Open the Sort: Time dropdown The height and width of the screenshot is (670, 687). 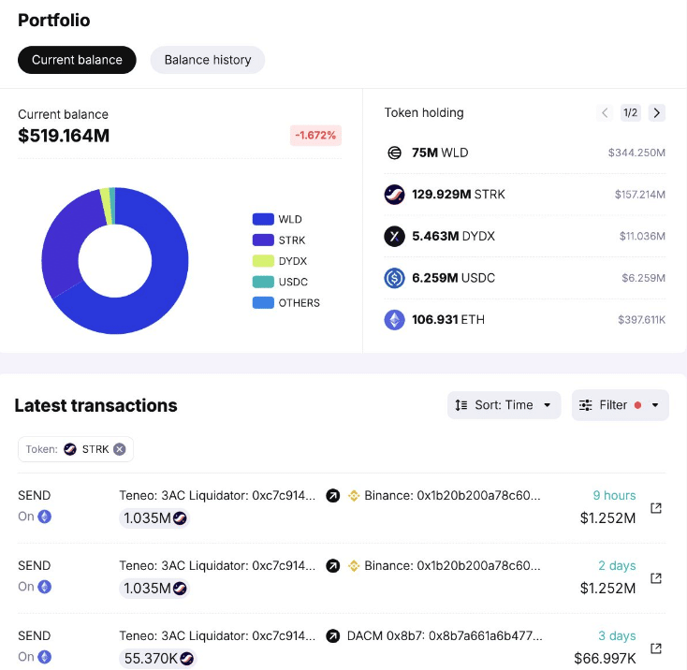point(504,405)
